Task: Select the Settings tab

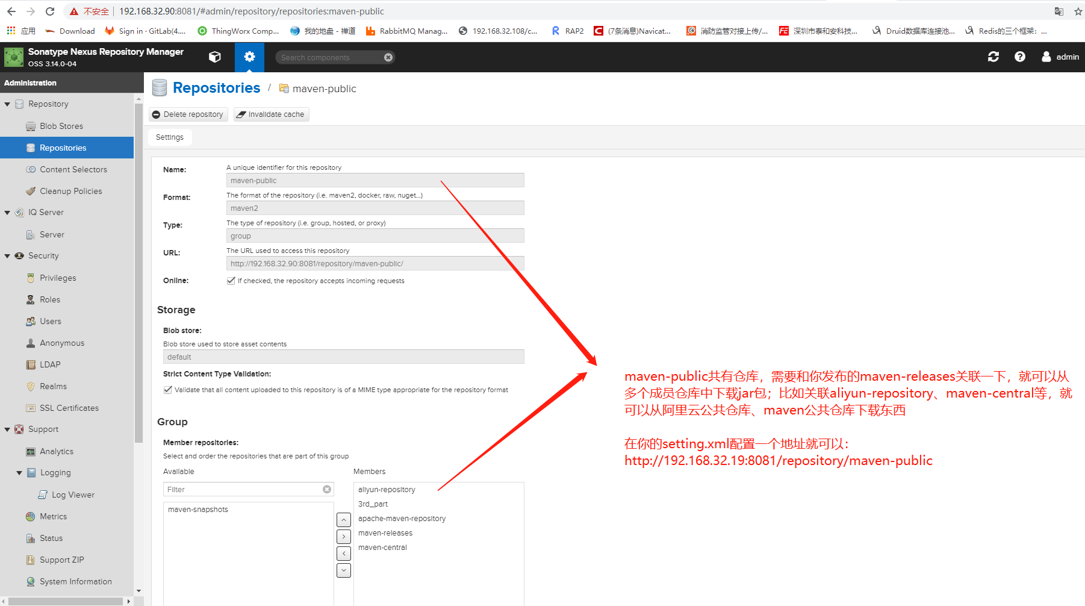Action: 170,137
